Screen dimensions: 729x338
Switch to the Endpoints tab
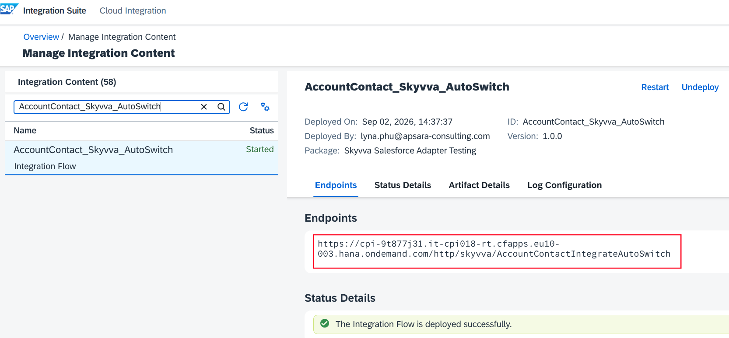tap(336, 185)
